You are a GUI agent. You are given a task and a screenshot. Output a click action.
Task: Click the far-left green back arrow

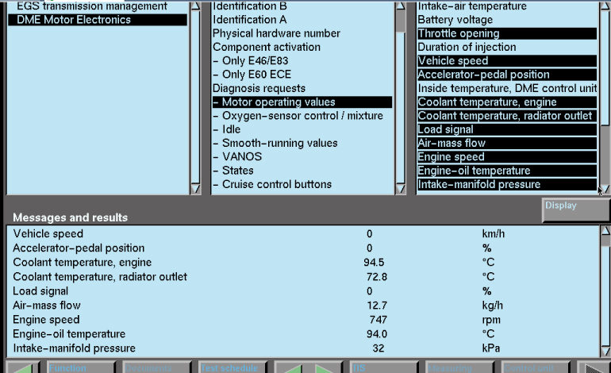22,367
